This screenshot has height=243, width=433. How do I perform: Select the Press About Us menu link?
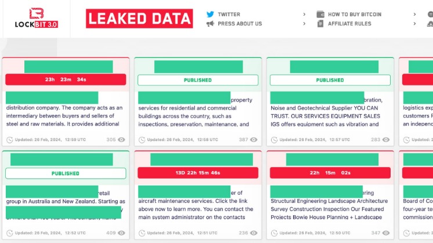pyautogui.click(x=240, y=24)
